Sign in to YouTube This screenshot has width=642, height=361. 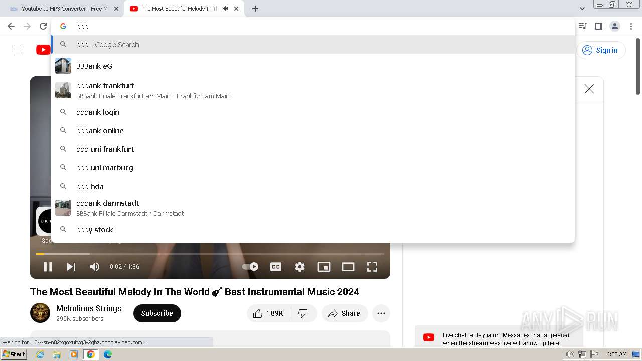[601, 50]
